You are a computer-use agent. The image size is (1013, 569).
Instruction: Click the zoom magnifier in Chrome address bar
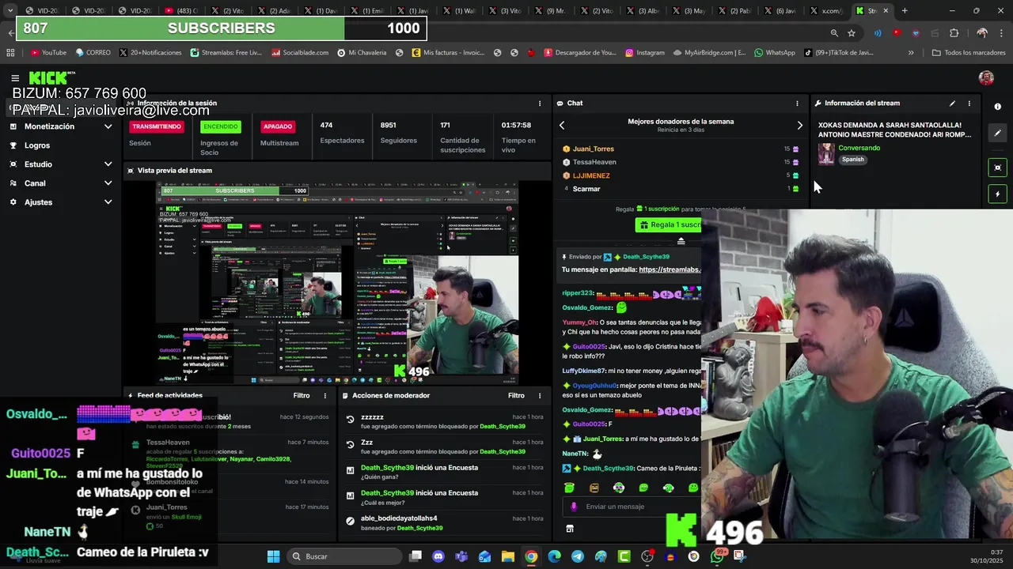pos(834,33)
